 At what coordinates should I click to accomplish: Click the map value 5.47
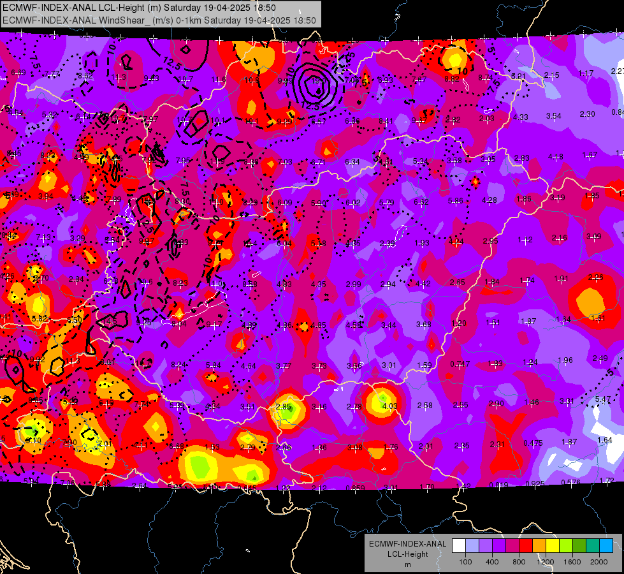point(602,399)
